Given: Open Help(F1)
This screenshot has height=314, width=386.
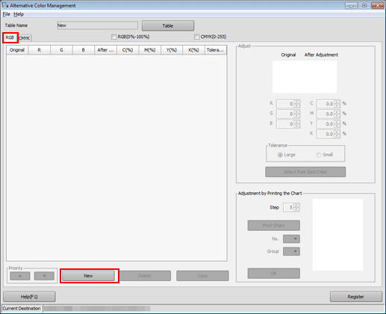Looking at the screenshot, I should (29, 297).
